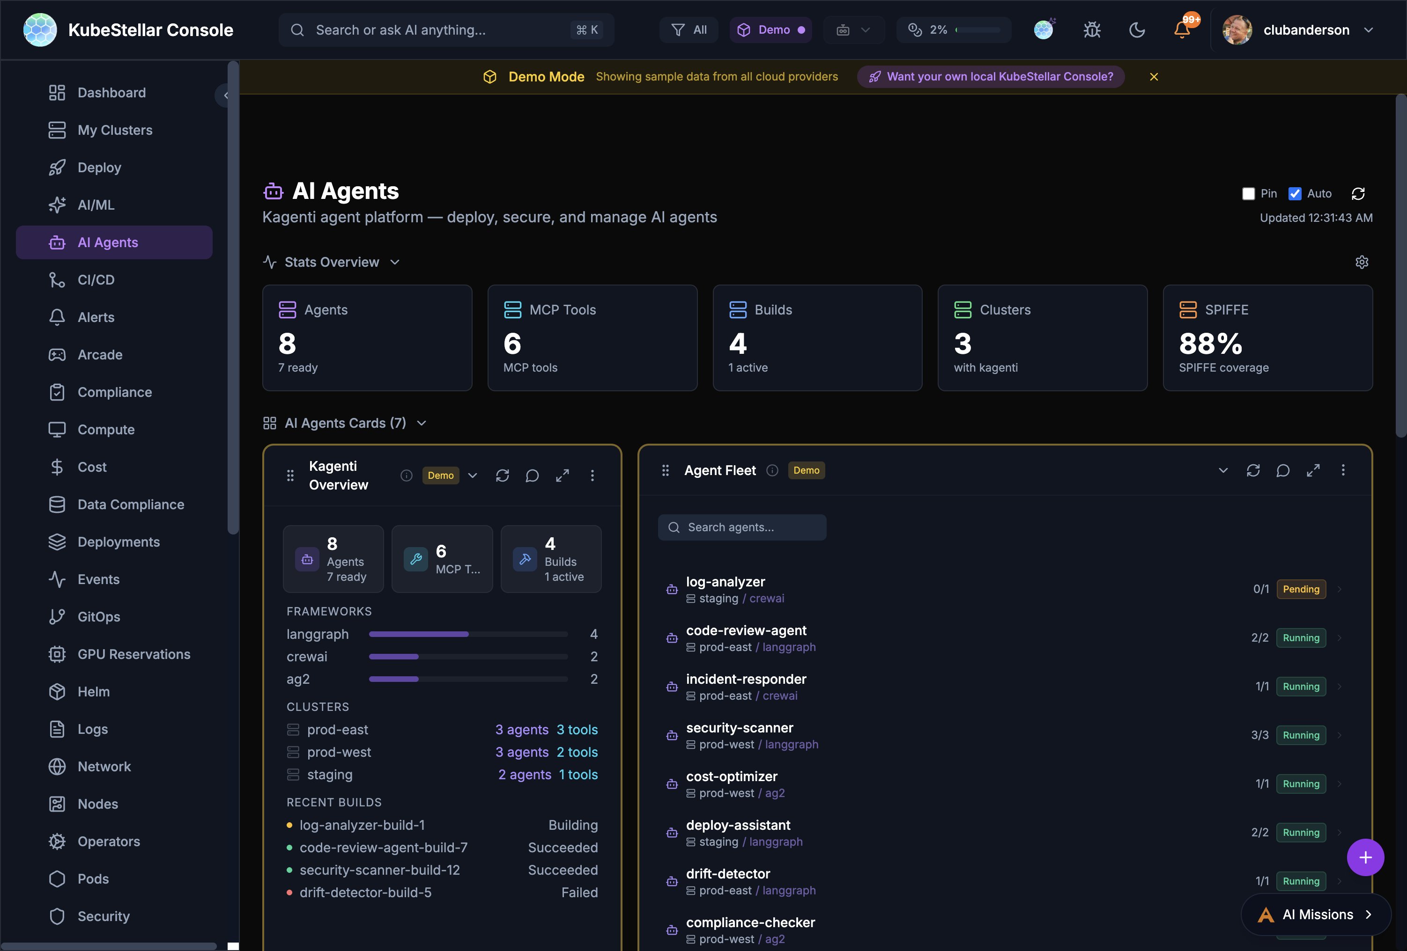Open the debug bug icon in header
1407x951 pixels.
(1092, 29)
